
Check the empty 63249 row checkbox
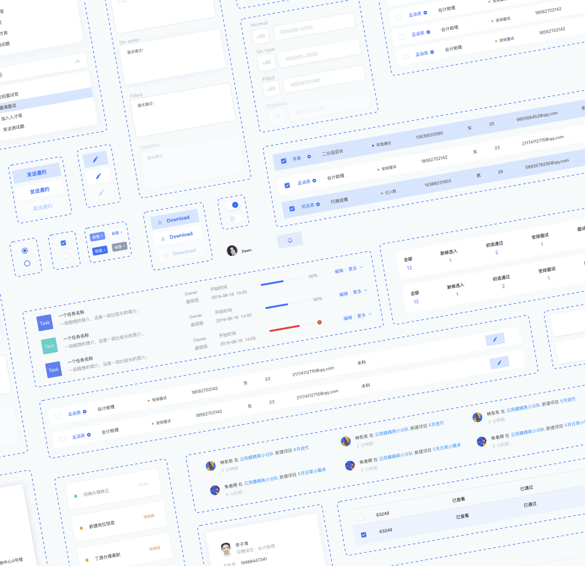[x=360, y=518]
